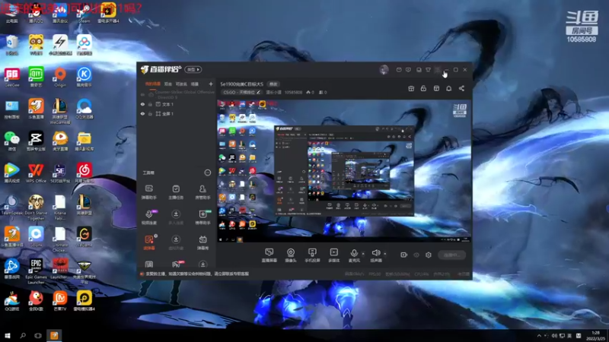
Task: Click the speaker (扬声器) icon
Action: pyautogui.click(x=376, y=254)
